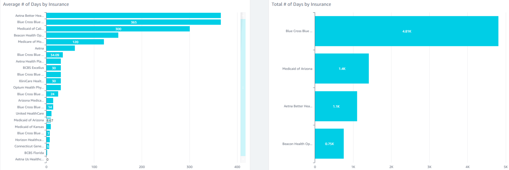Select the BCBS Florida axis label
The height and width of the screenshot is (170, 509).
click(34, 153)
